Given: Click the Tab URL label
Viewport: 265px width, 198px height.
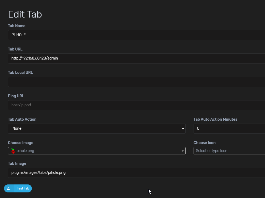Looking at the screenshot, I should point(15,49).
